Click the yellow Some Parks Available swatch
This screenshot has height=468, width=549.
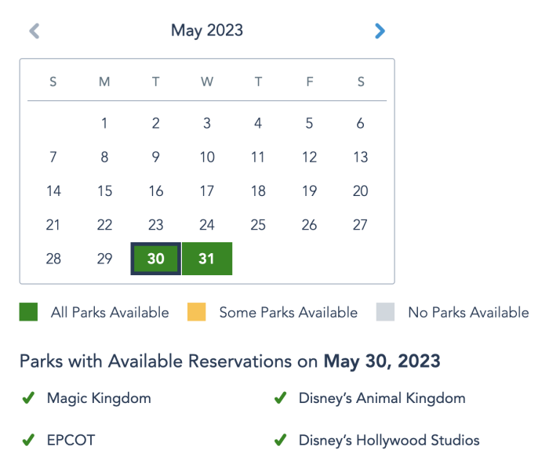197,313
